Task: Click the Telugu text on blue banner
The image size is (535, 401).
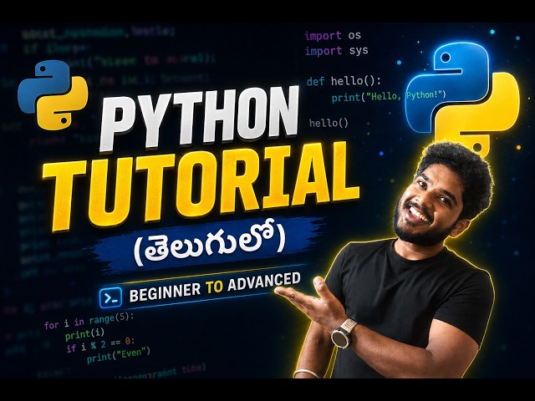Action: 209,243
